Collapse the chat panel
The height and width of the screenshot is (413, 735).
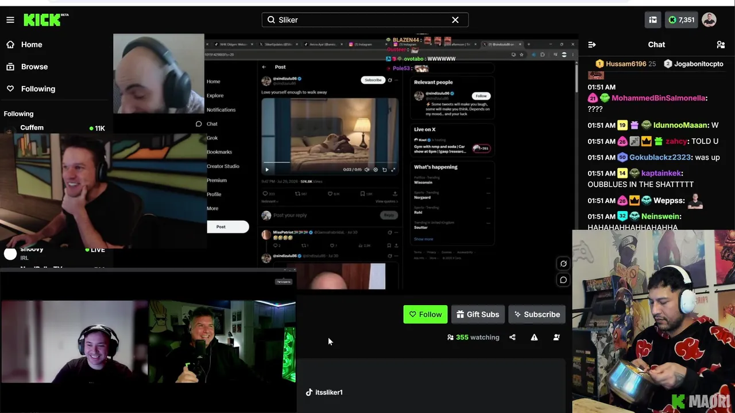592,45
